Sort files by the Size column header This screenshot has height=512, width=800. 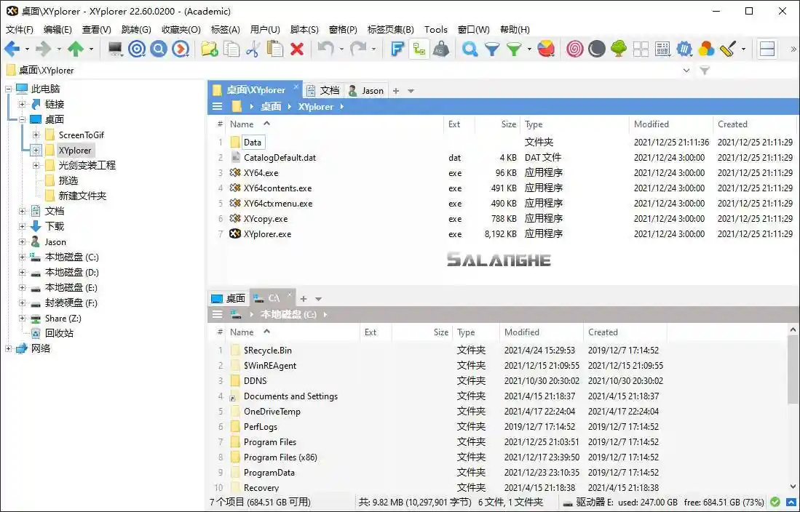click(507, 124)
